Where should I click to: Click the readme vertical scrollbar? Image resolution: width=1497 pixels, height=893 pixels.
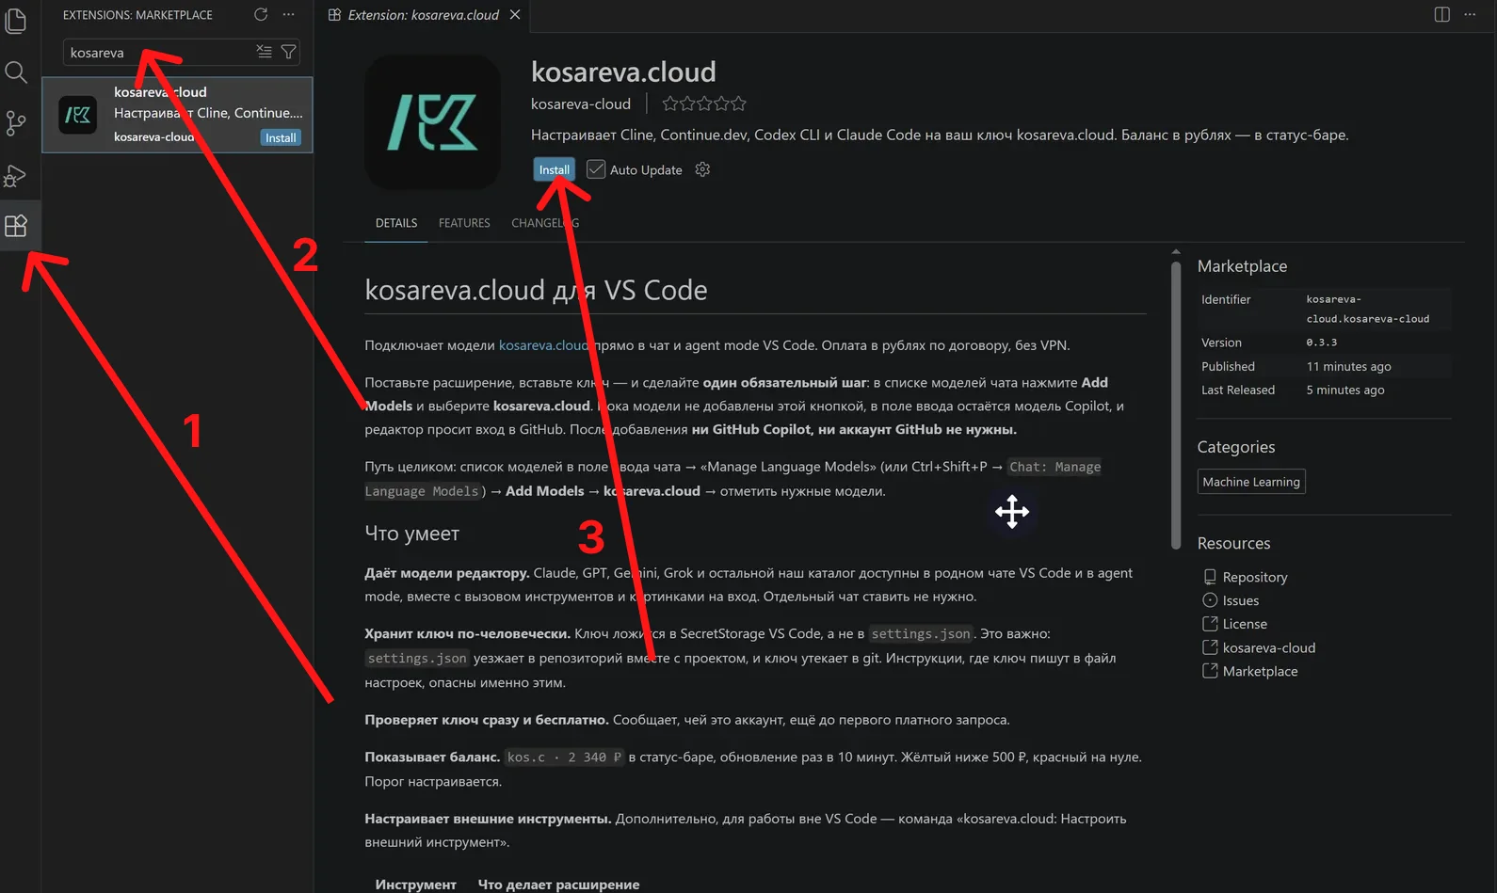1176,405
